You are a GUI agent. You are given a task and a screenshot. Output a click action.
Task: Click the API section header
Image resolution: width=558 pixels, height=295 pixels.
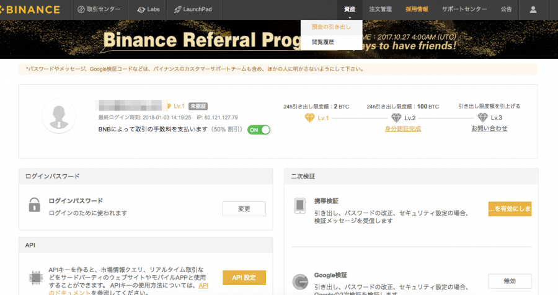tap(146, 245)
